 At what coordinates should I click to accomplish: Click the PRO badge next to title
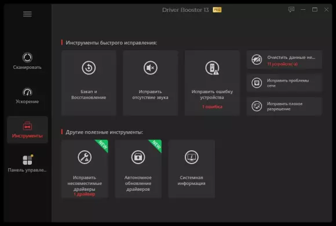click(x=217, y=10)
